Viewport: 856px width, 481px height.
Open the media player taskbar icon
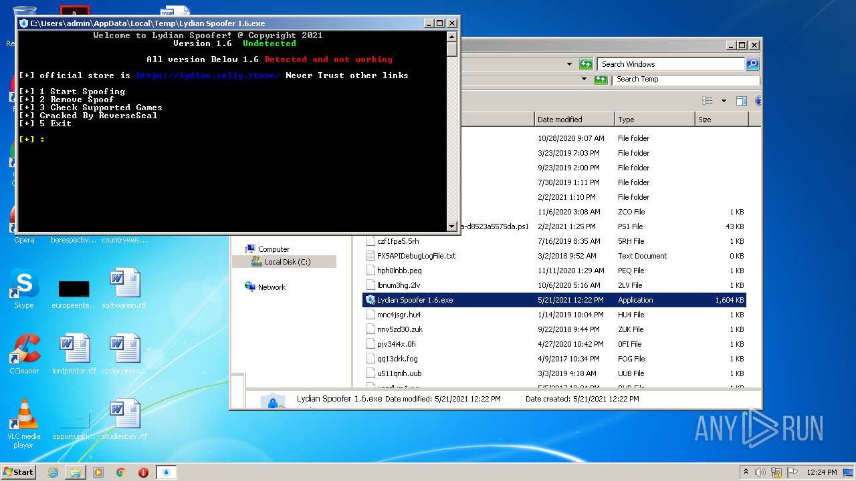click(98, 472)
